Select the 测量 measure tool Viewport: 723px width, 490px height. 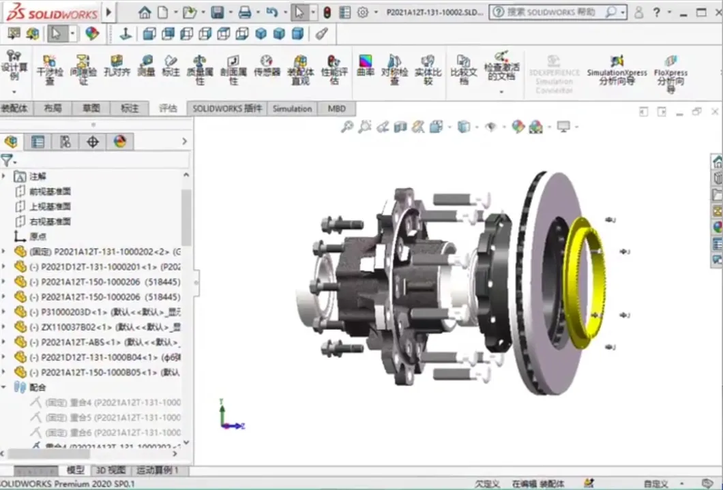(146, 66)
